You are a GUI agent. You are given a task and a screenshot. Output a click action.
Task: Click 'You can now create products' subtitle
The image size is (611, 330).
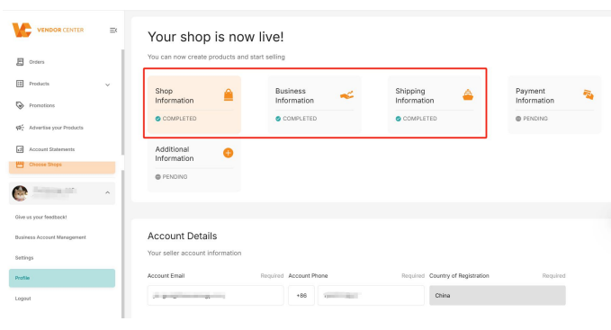(x=216, y=57)
